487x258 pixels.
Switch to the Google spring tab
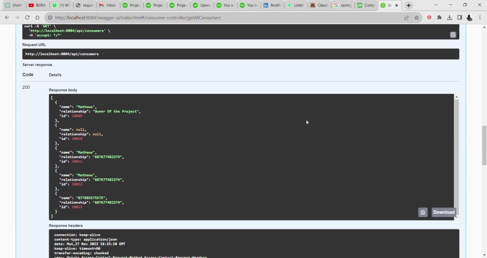[x=342, y=5]
